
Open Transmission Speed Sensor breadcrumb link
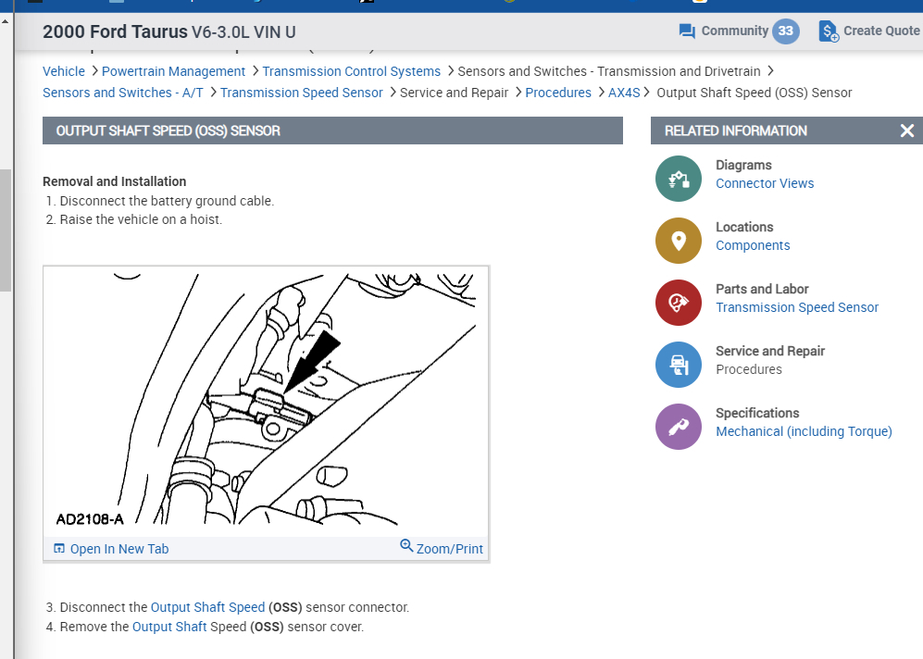pyautogui.click(x=302, y=93)
